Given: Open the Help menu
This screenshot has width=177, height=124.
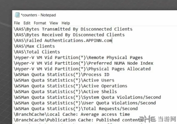Looking at the screenshot, I should [66, 23].
